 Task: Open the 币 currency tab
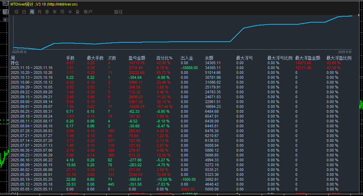[62, 12]
